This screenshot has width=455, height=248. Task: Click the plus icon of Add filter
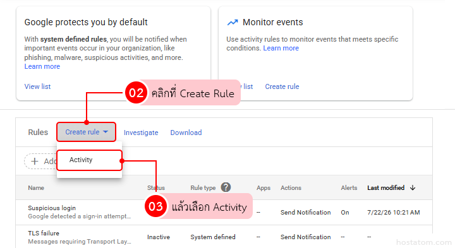pyautogui.click(x=35, y=161)
